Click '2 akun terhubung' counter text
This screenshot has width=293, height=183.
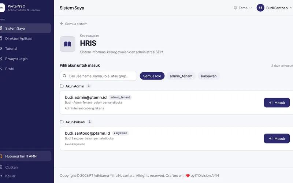click(282, 66)
